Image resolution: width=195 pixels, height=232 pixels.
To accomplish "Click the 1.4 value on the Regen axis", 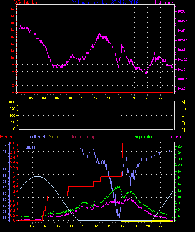I will click(13, 186).
